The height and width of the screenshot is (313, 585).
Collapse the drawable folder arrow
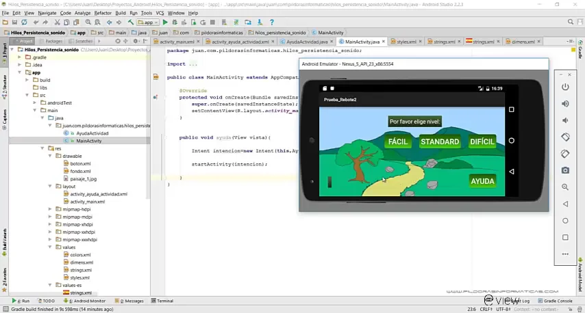pyautogui.click(x=50, y=156)
